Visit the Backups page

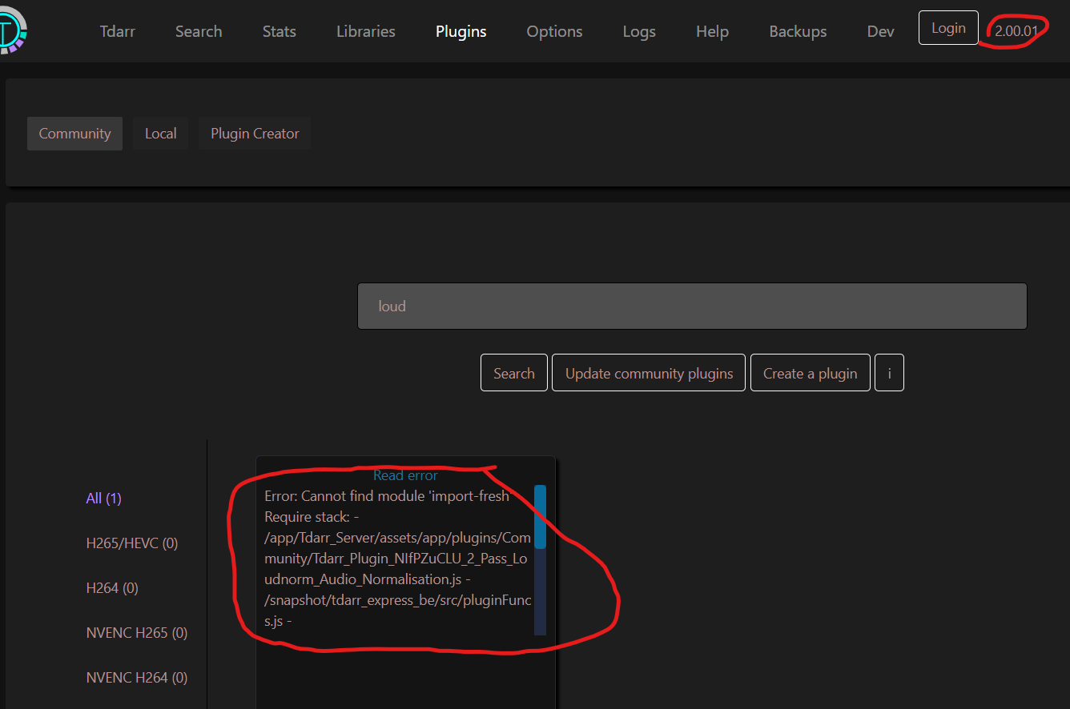(x=798, y=31)
